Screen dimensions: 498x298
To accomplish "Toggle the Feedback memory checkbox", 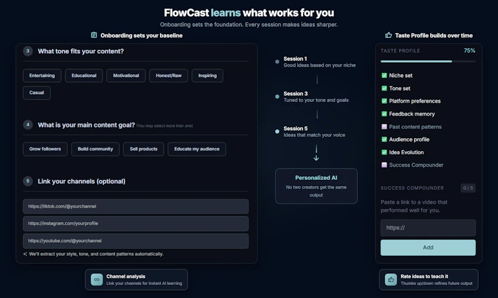I will click(x=384, y=114).
